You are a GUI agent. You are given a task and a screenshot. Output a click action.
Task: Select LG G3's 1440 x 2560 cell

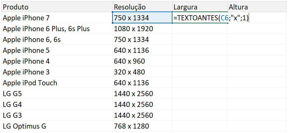143,115
